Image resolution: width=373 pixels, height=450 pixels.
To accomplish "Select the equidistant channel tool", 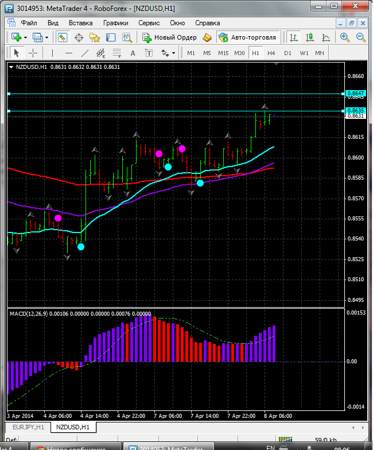I will [x=101, y=53].
